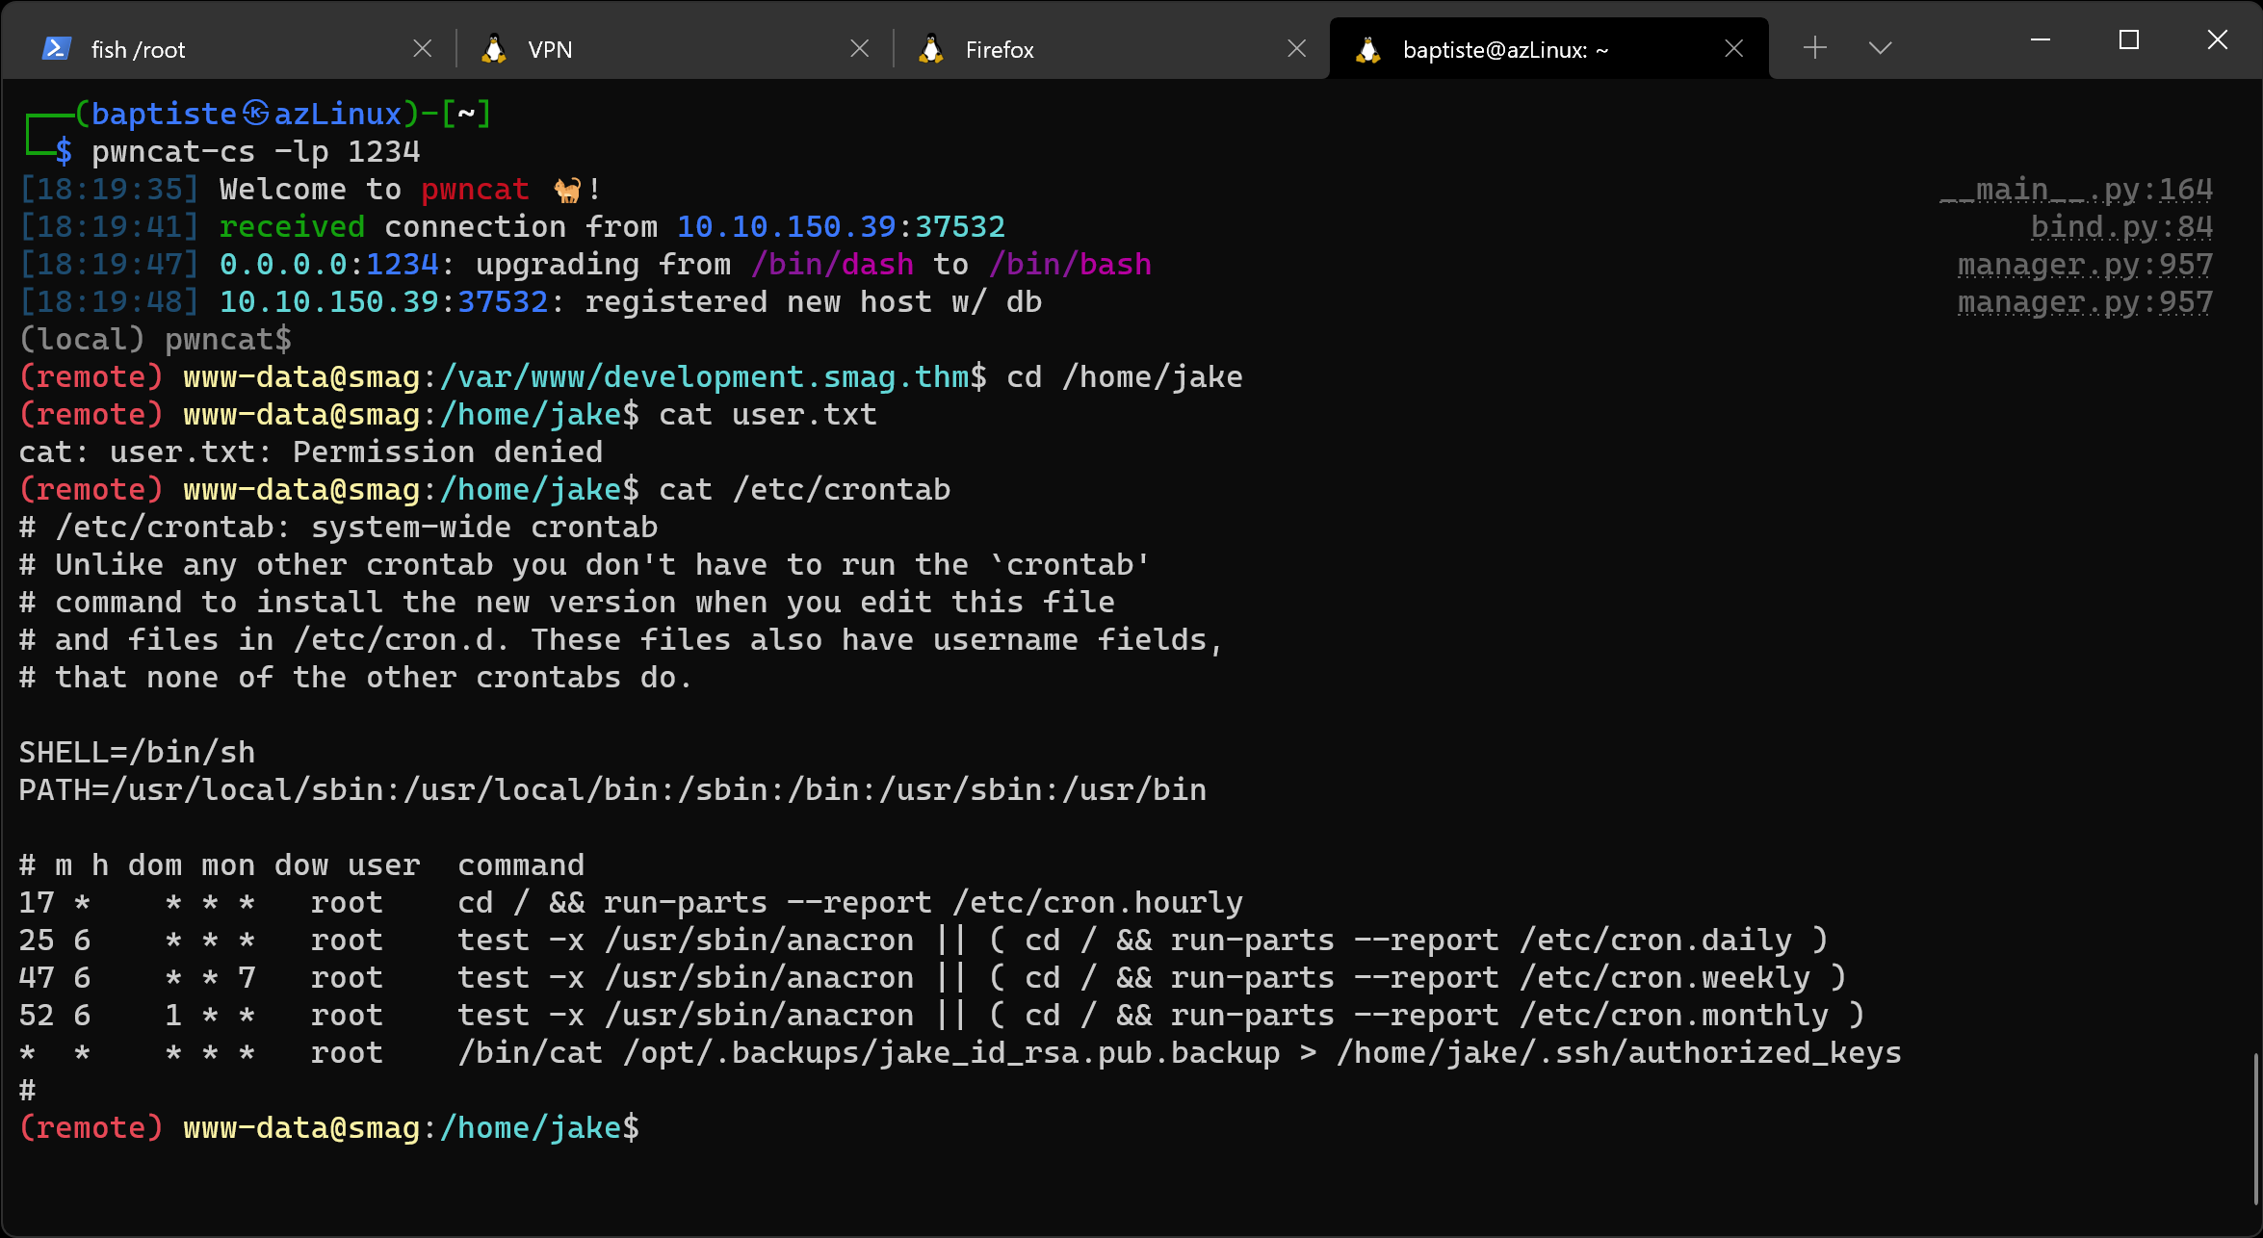Click the PowerShell icon on fish tab
Screen dimensions: 2263x1238
pos(57,49)
